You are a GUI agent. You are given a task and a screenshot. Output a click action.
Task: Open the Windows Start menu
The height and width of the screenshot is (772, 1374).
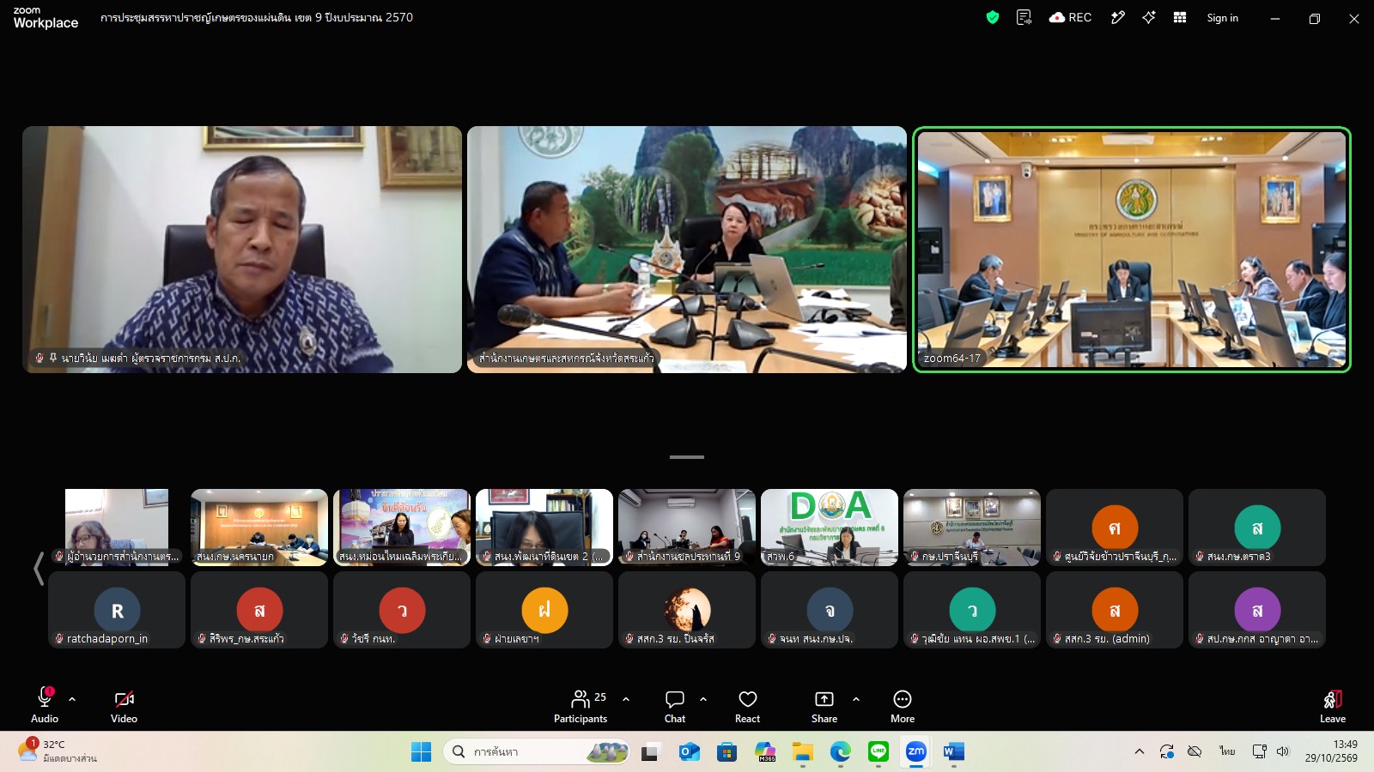[x=421, y=752]
